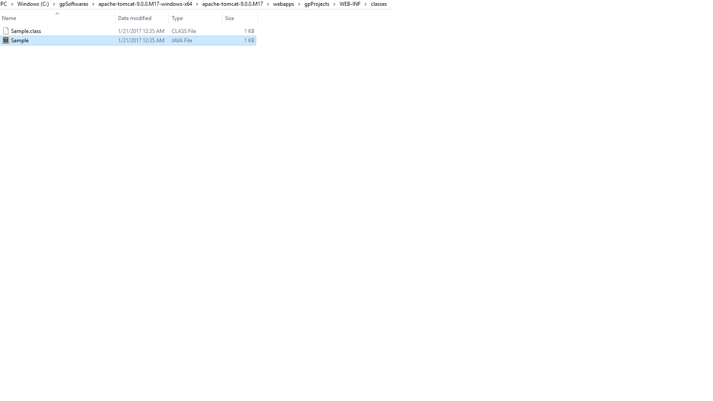Expand the chevron after gpProjects
This screenshot has width=713, height=401.
pyautogui.click(x=334, y=4)
